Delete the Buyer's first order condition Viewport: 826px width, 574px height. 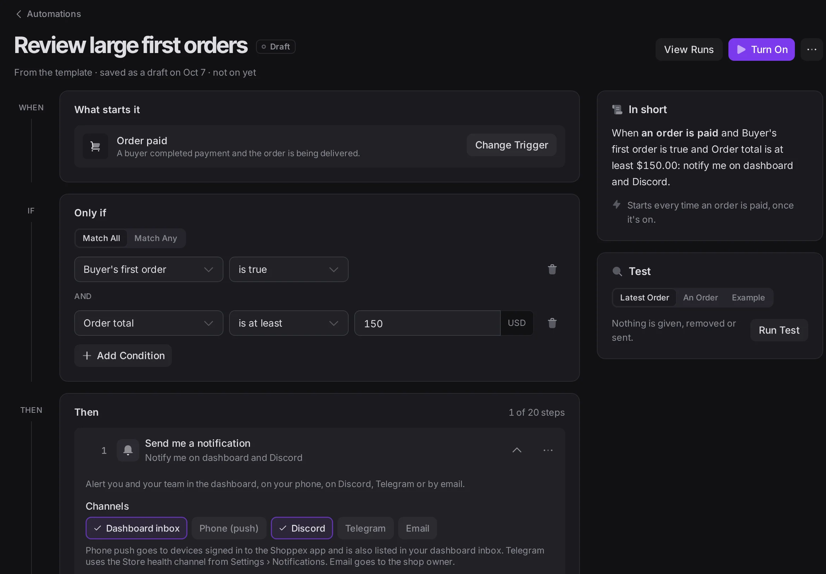(x=552, y=269)
